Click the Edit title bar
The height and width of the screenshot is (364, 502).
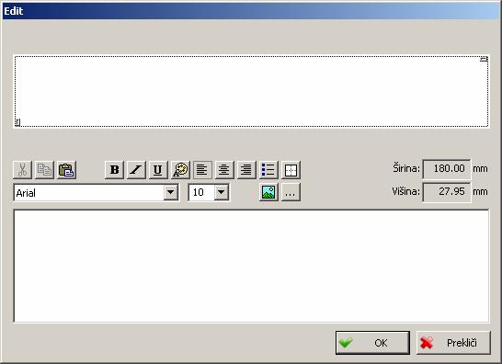(251, 11)
